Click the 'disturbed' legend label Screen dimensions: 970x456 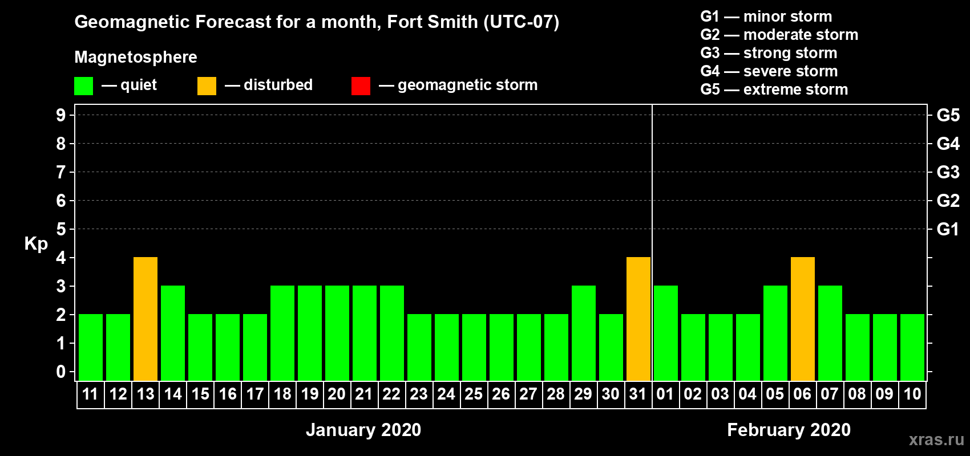coord(278,85)
